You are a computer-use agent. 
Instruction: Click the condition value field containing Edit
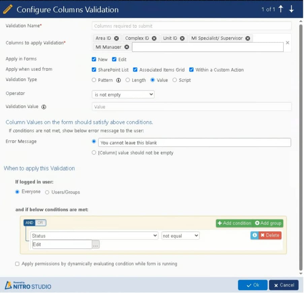coord(62,245)
